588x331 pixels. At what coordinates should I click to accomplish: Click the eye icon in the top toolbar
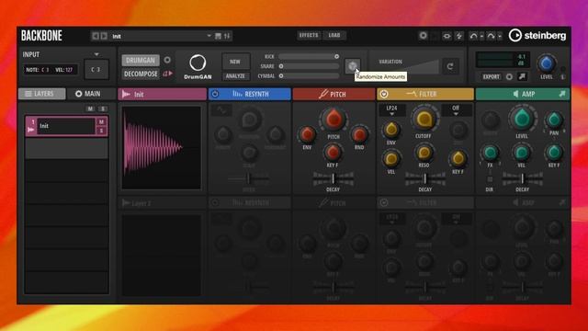(x=447, y=36)
